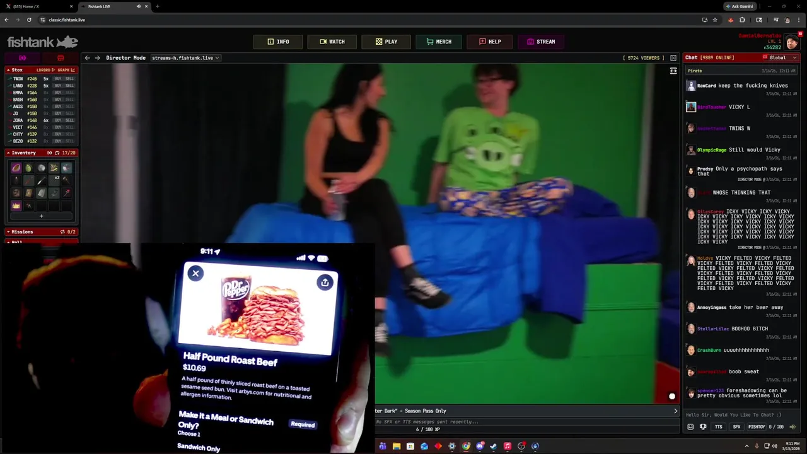Viewport: 807px width, 454px height.
Task: Open FISHTOY option
Action: tap(756, 427)
